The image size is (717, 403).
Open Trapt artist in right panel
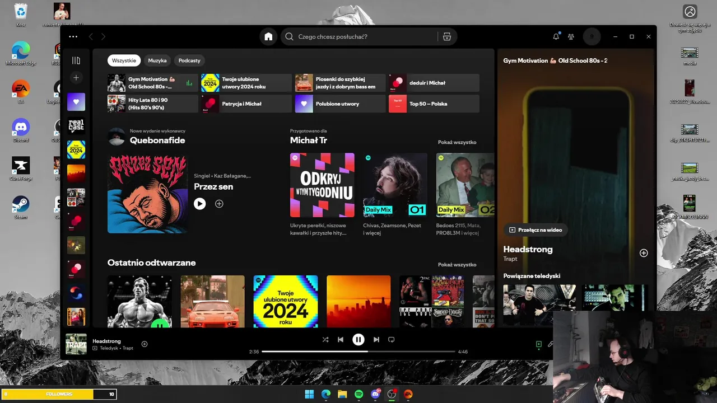[x=510, y=259]
